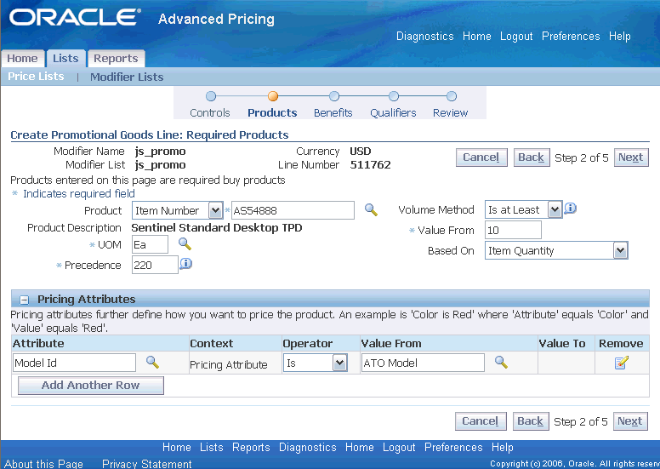The width and height of the screenshot is (660, 469).
Task: Open Home link in top header
Action: tap(476, 37)
